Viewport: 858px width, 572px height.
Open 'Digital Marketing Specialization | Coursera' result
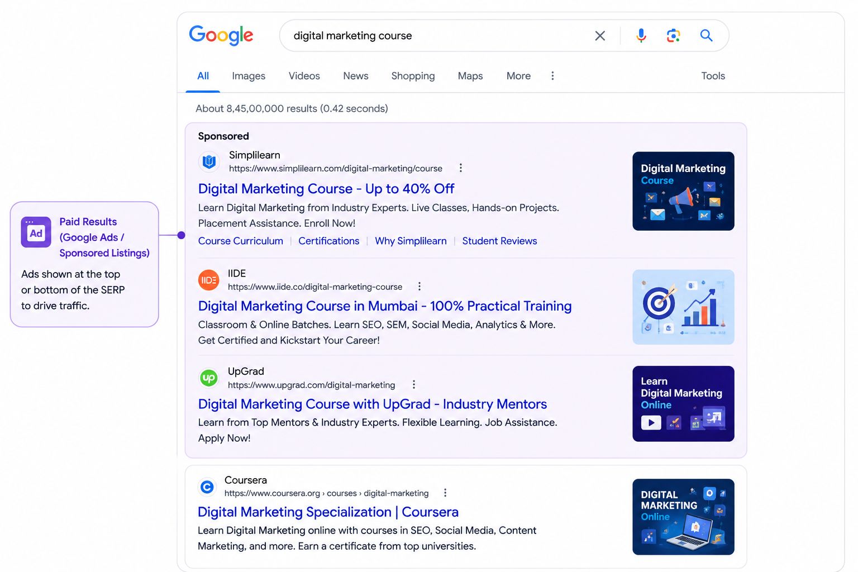[x=328, y=512]
